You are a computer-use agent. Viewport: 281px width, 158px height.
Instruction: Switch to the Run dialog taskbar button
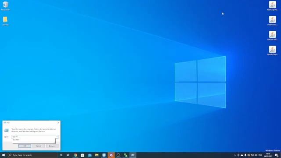tap(133, 155)
